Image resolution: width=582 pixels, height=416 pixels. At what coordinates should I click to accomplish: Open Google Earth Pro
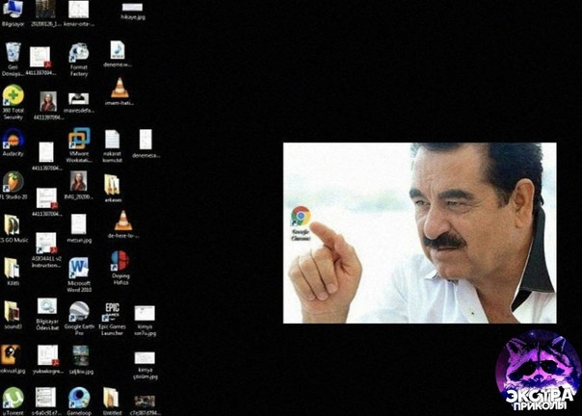[79, 311]
